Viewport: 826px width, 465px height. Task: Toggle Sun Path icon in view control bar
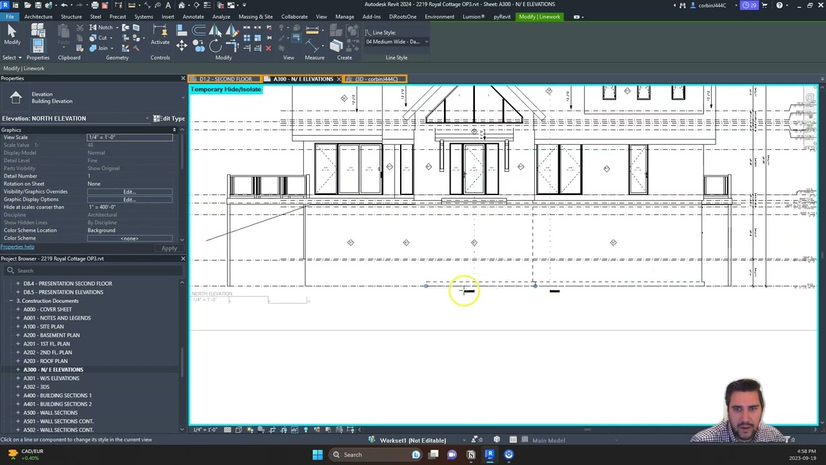click(x=250, y=429)
